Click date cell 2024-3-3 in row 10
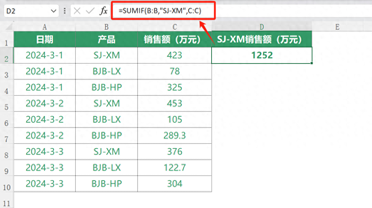 click(x=45, y=184)
